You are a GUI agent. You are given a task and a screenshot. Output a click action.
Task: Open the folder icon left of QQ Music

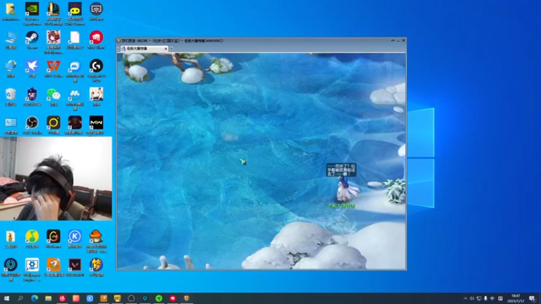coord(11,237)
